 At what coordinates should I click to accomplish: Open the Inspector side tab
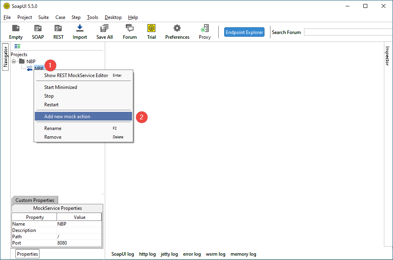(x=387, y=56)
